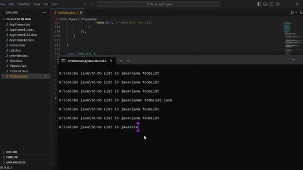Viewport: 303px width, 170px height.
Task: Toggle the bottom panel layout icon
Action: click(x=265, y=4)
